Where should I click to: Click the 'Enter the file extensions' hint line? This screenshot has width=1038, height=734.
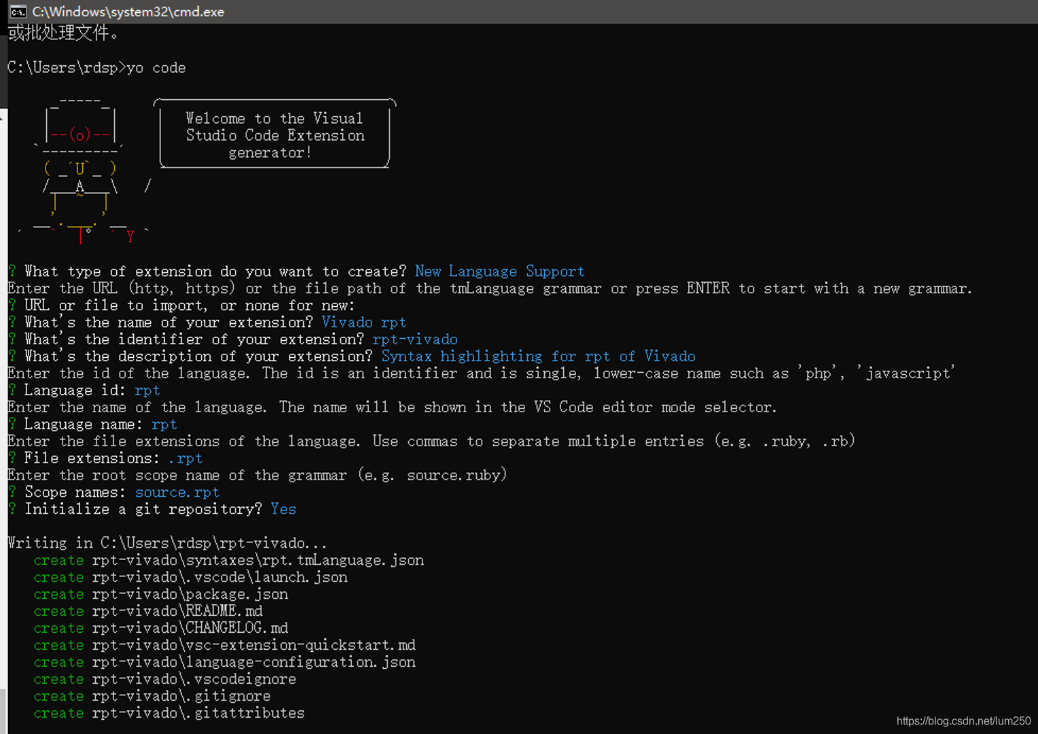point(431,441)
